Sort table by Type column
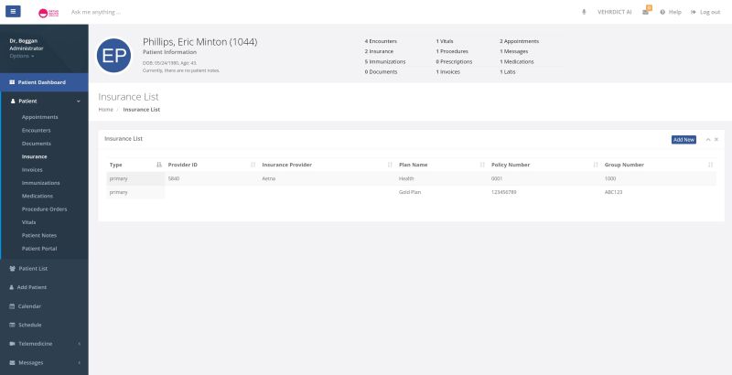732x375 pixels. pyautogui.click(x=135, y=165)
